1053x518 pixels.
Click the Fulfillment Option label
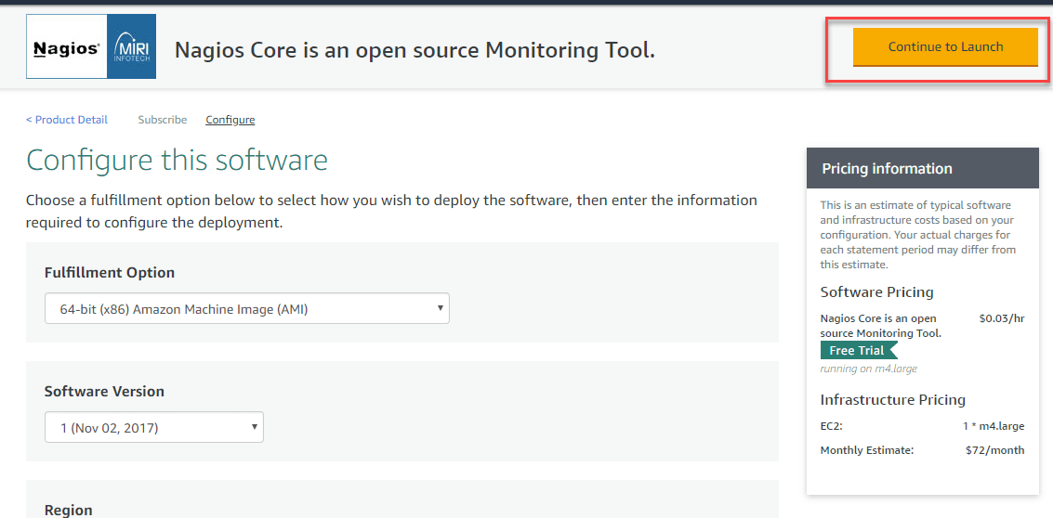[x=110, y=273]
